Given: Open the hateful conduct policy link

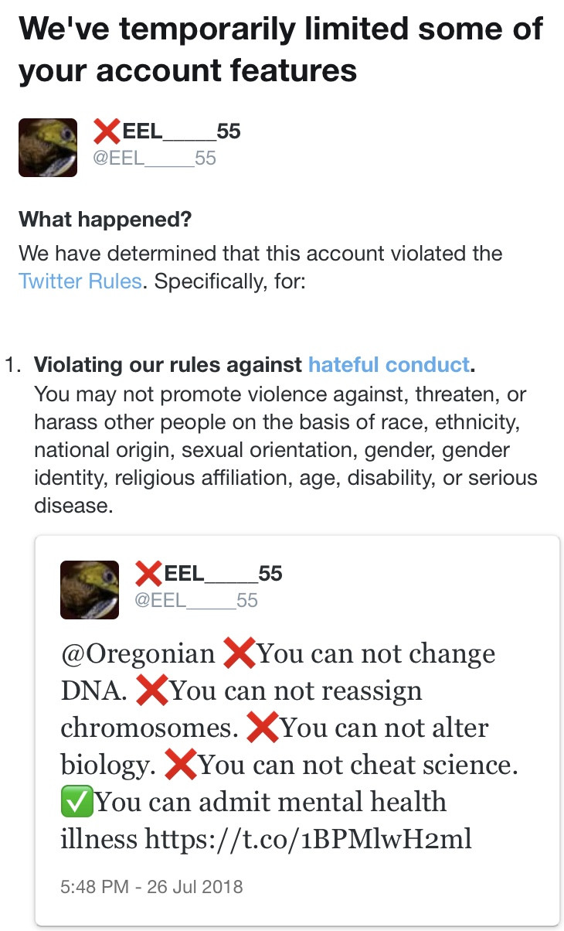Looking at the screenshot, I should [x=389, y=364].
